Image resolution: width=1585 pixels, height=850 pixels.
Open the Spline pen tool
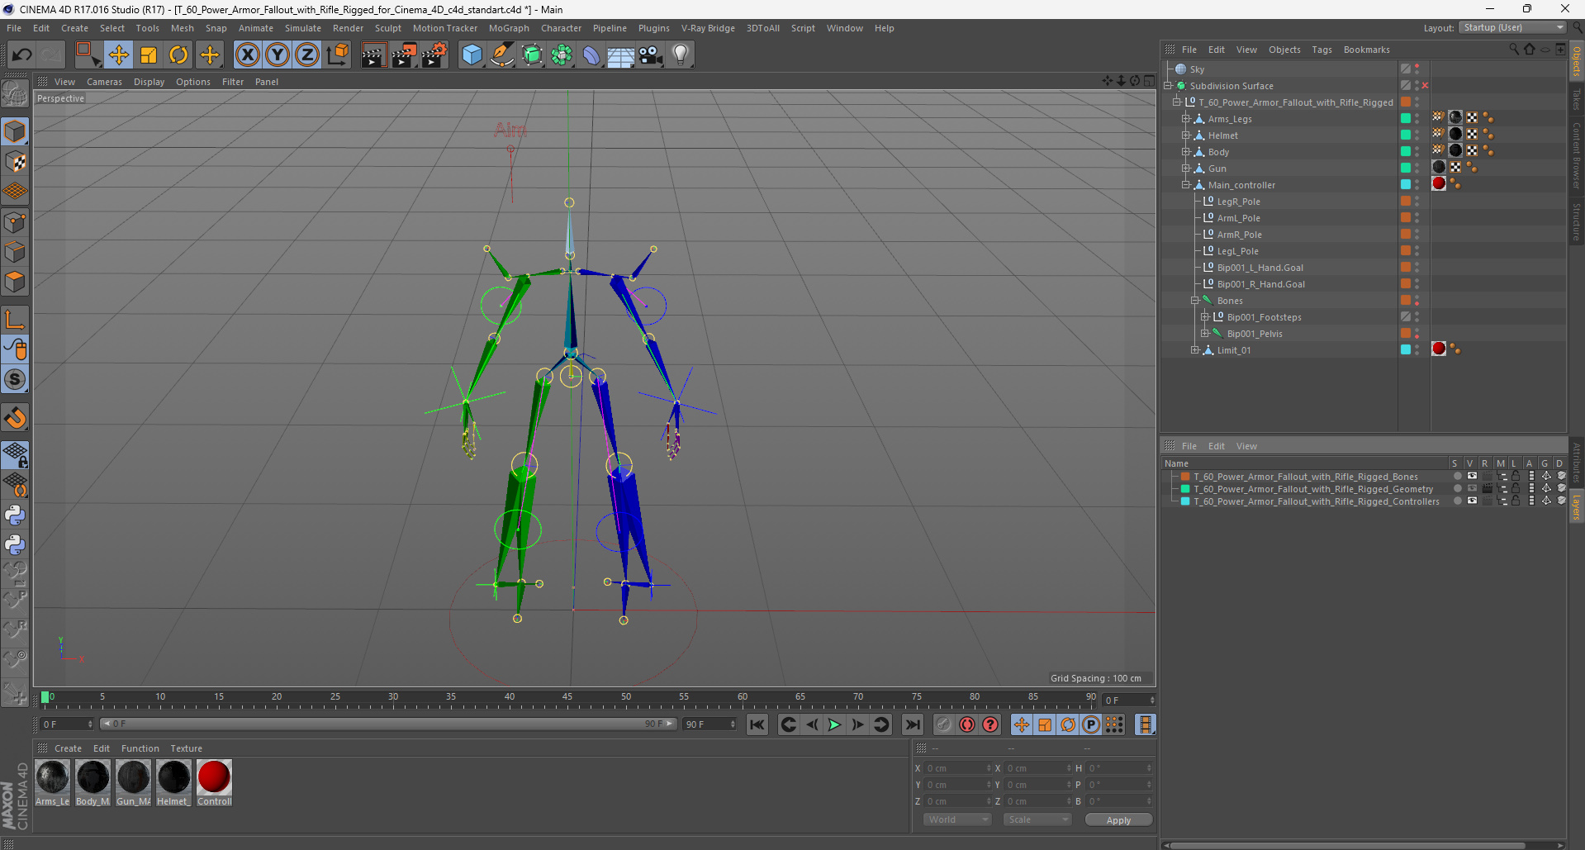[501, 55]
